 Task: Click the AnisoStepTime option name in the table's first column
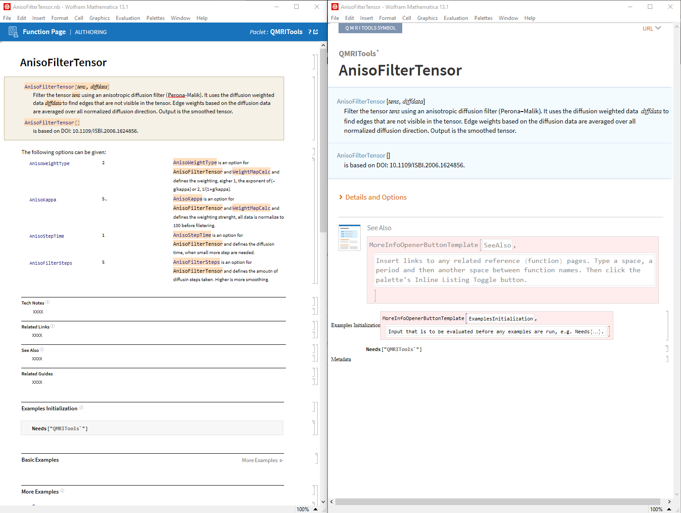pos(47,236)
